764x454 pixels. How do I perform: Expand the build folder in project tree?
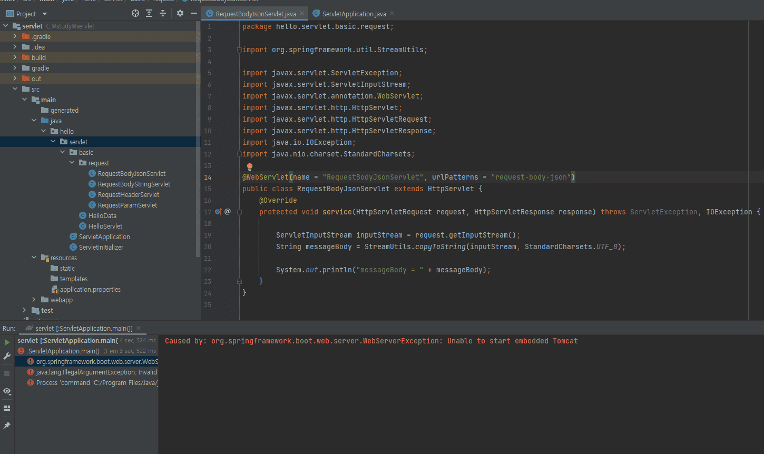tap(15, 57)
